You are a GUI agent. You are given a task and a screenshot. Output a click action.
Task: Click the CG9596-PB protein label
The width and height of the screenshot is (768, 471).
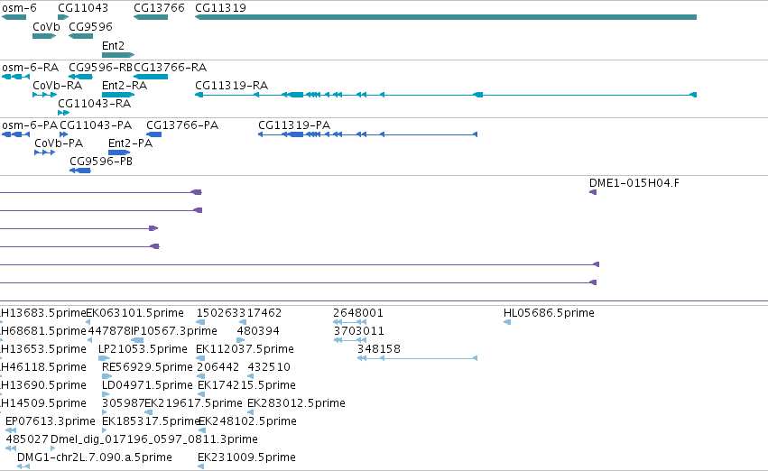click(x=101, y=162)
